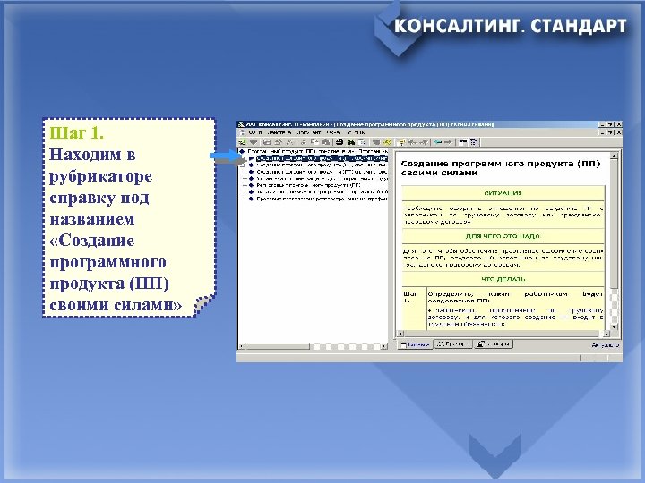
Task: Click the ЧТО ДЕЛАТЬ section header
Action: click(x=503, y=279)
